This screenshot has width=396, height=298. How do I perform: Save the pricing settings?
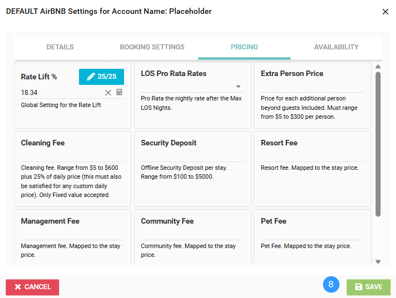pyautogui.click(x=368, y=287)
